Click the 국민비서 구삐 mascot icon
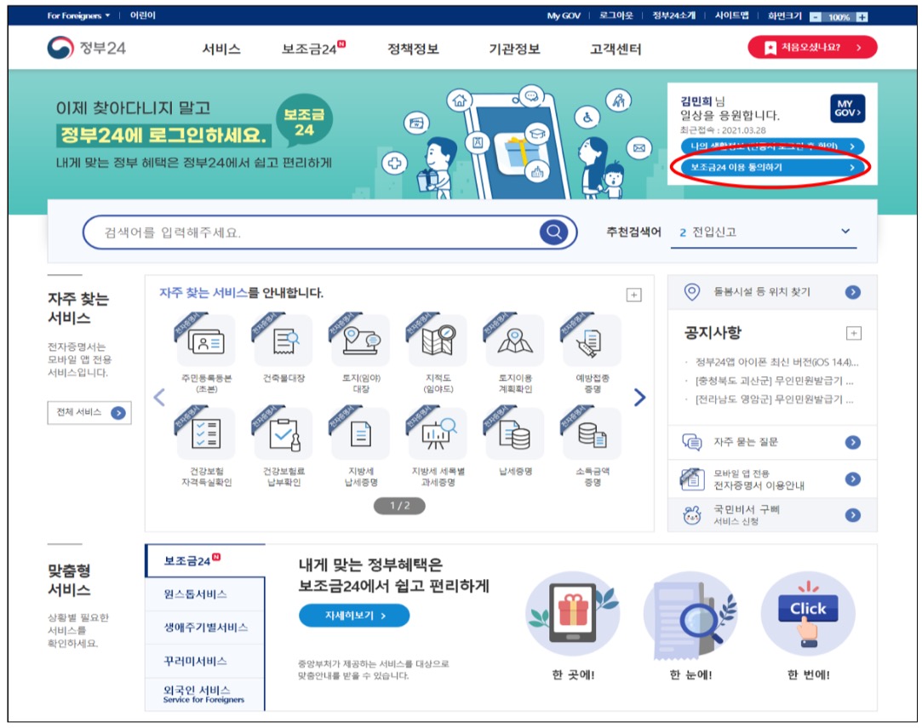Image resolution: width=922 pixels, height=728 pixels. [x=692, y=516]
